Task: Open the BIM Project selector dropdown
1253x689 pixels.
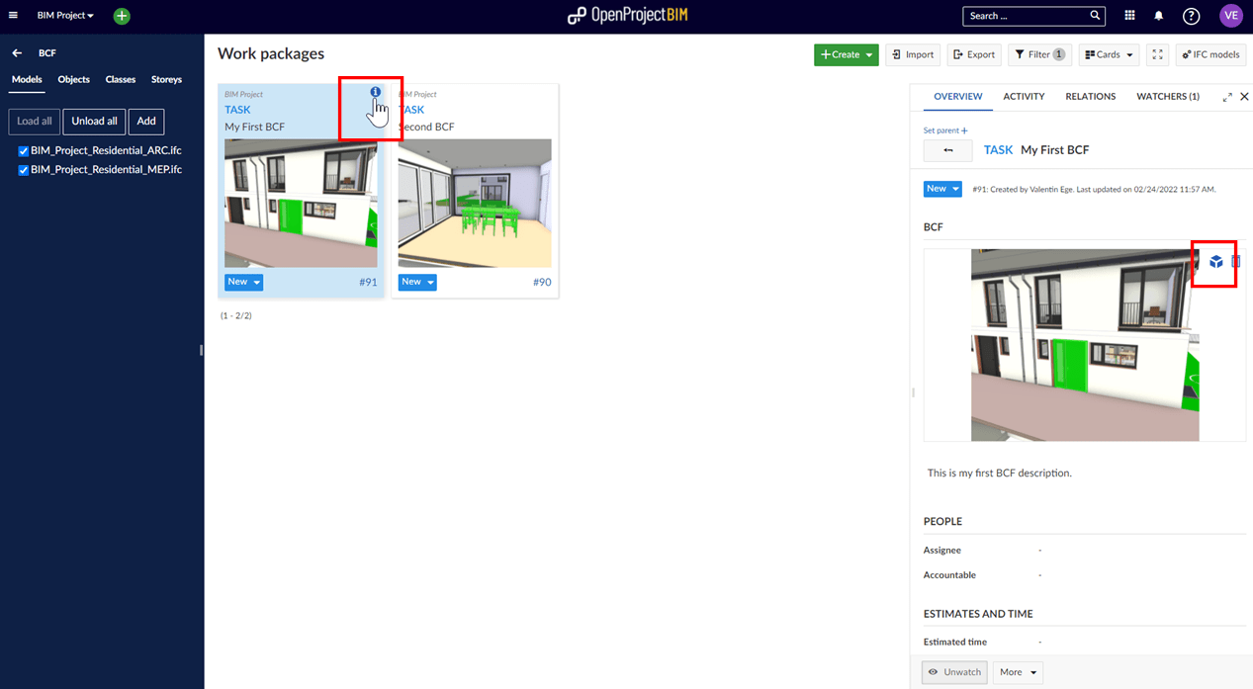Action: coord(65,16)
